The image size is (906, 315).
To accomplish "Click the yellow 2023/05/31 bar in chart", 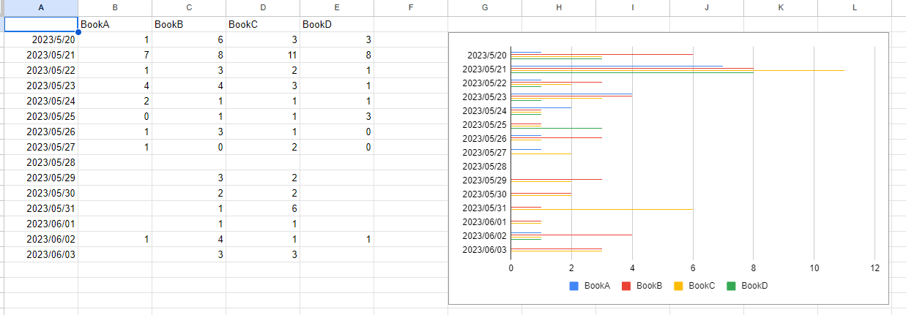I will [601, 209].
